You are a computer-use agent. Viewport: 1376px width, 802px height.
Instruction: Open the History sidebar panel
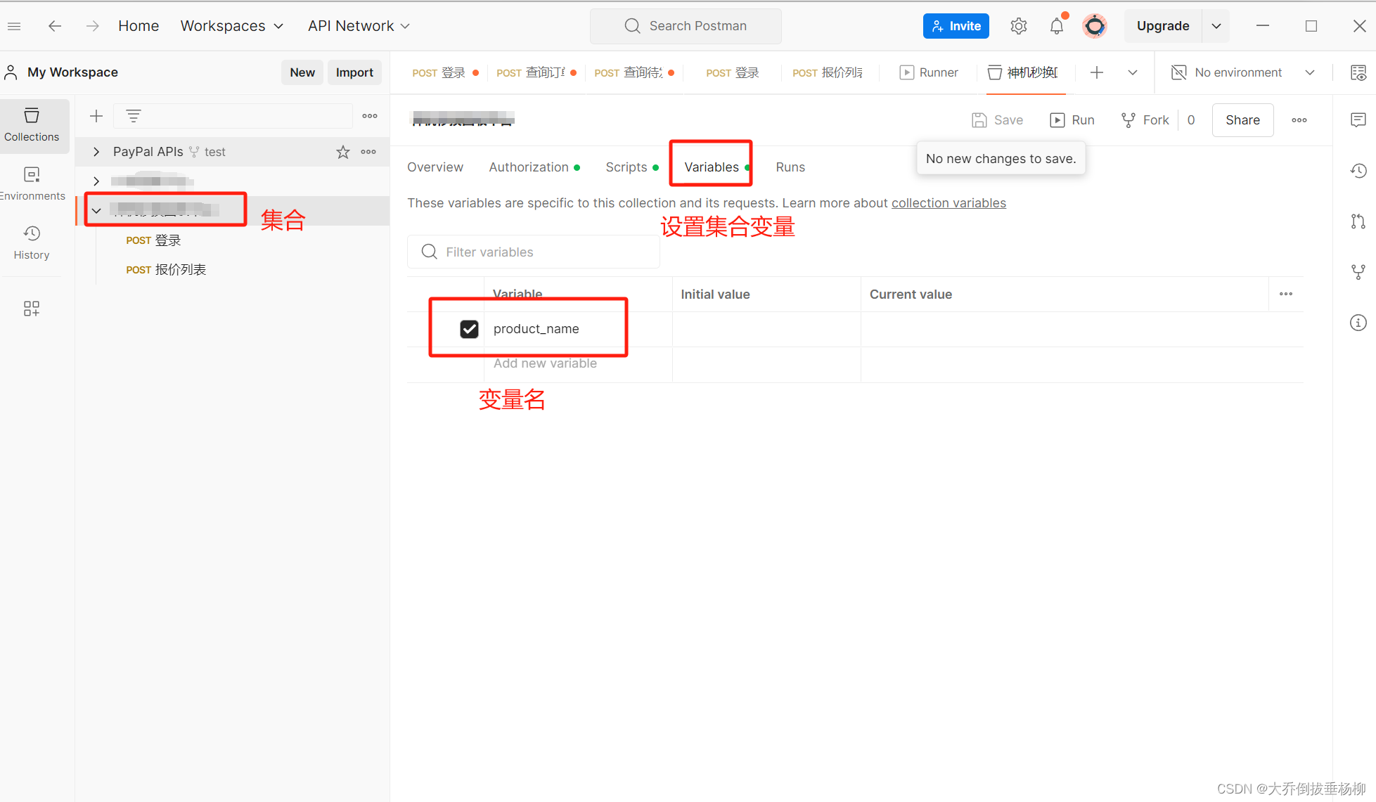coord(32,242)
